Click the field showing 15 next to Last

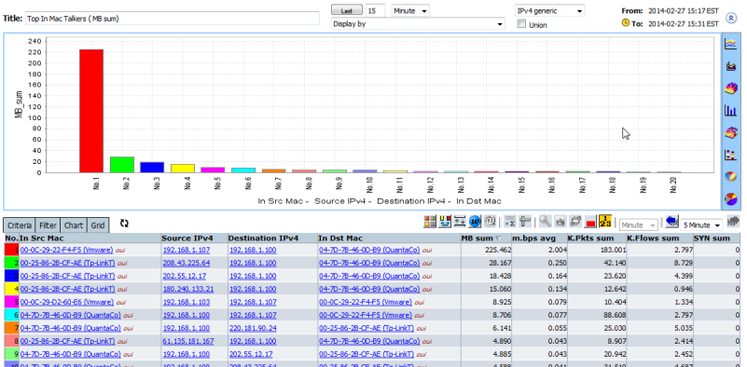pos(376,10)
